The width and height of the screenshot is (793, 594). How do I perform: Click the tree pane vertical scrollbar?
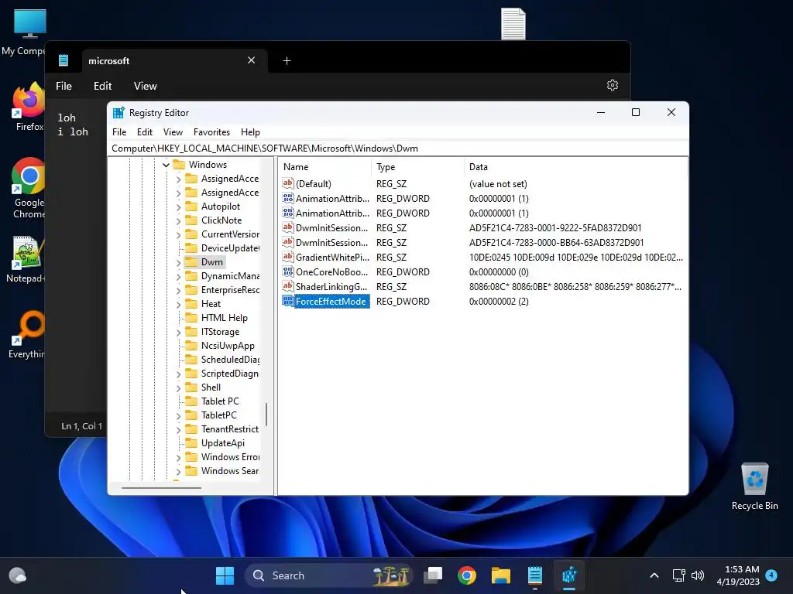click(266, 415)
